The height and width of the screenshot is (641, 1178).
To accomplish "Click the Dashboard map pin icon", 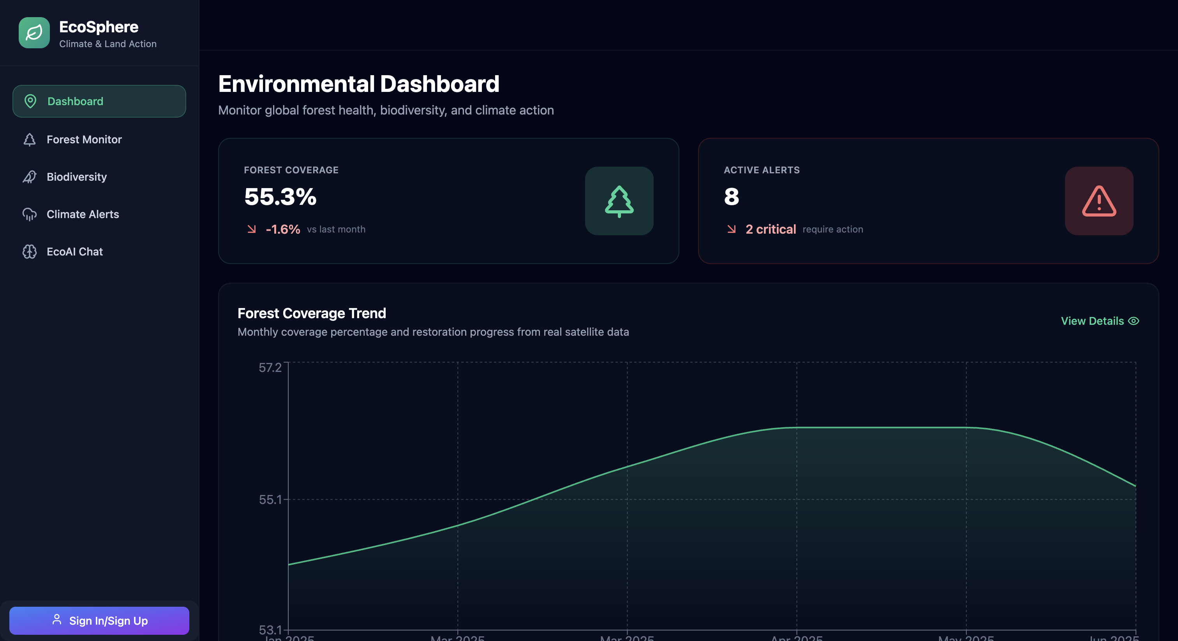I will tap(30, 101).
